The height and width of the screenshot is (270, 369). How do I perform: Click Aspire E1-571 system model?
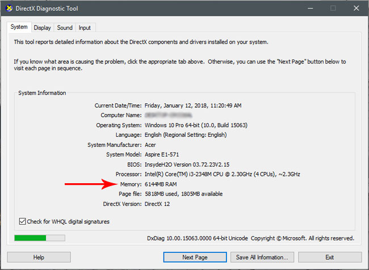(162, 154)
